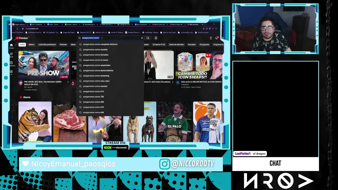Choose suggestion pongamonos serios llamados
This screenshot has height=190, width=338.
[x=110, y=55]
